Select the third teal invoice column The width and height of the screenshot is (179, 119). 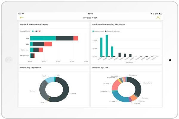[x=112, y=51]
